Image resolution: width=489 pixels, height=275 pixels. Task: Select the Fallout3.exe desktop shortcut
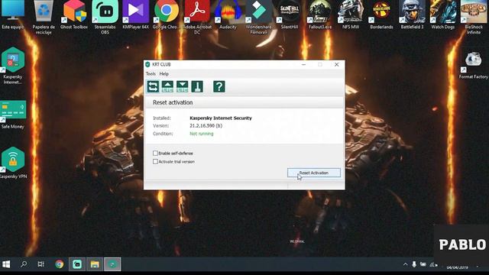[320, 15]
